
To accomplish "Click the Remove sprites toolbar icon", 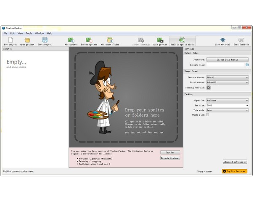I will (89, 41).
